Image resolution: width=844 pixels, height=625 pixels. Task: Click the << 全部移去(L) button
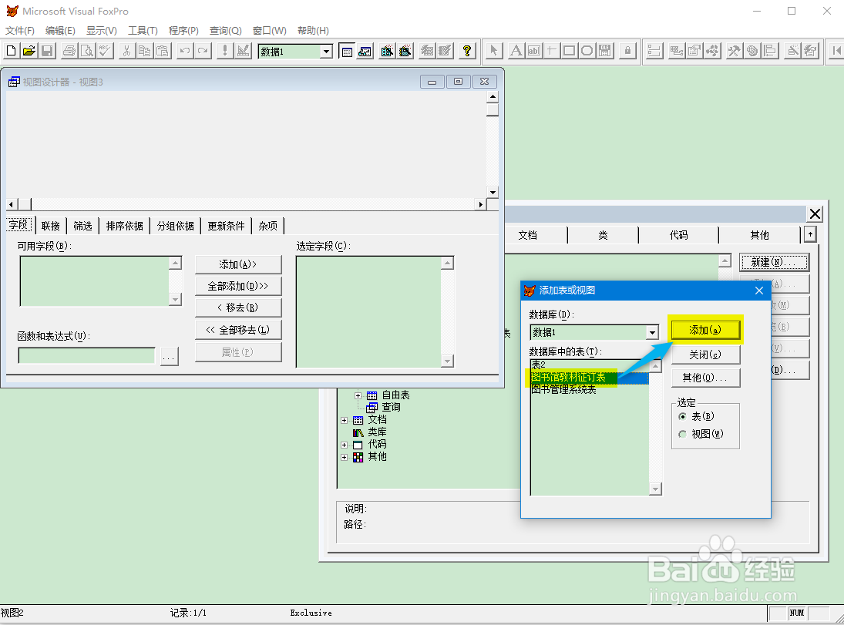point(238,330)
